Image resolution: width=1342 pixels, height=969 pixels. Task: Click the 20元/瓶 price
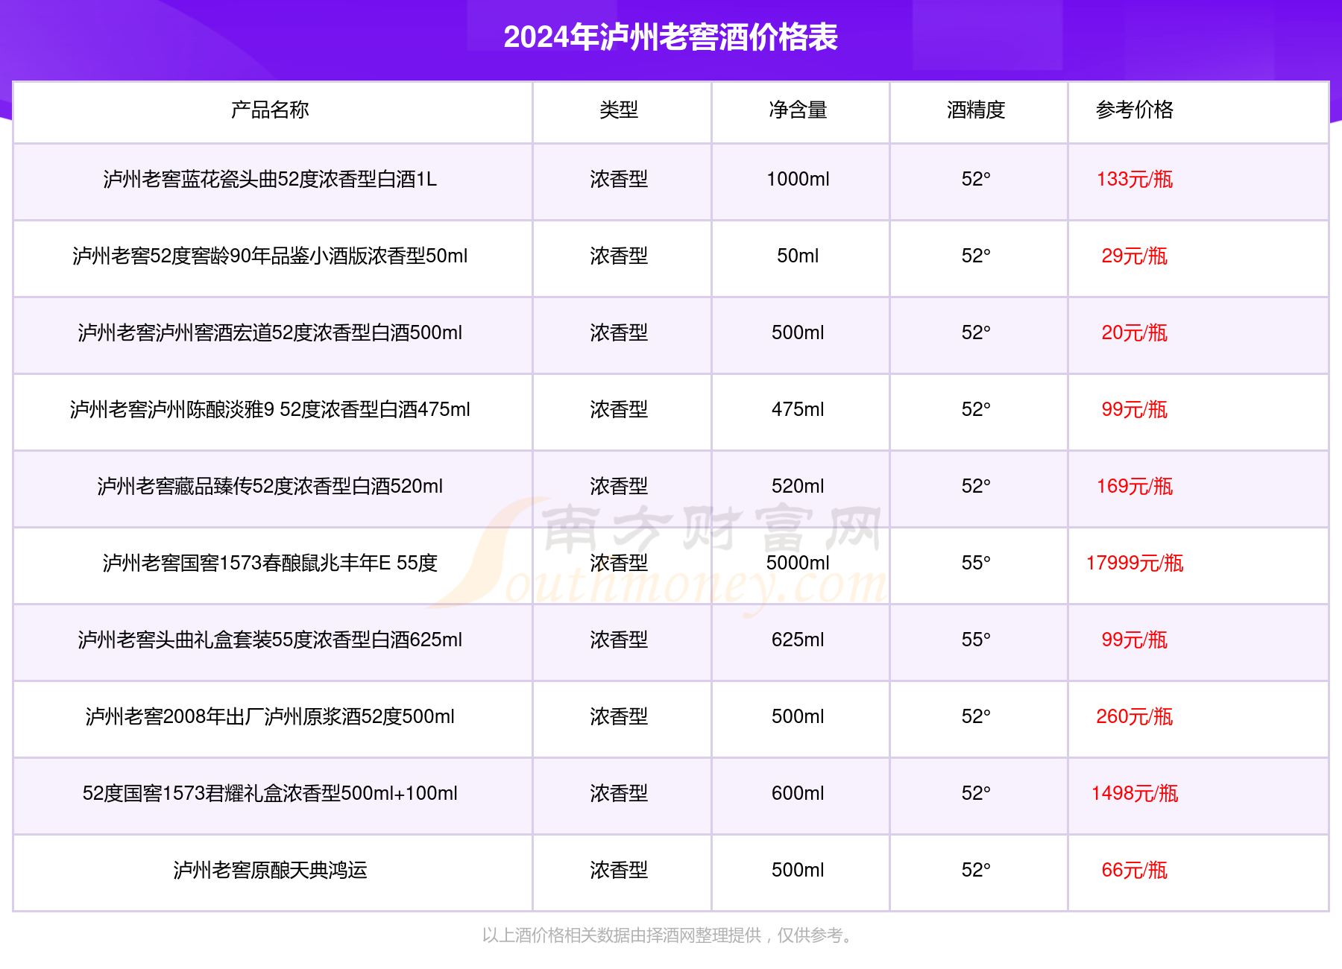tap(1134, 333)
